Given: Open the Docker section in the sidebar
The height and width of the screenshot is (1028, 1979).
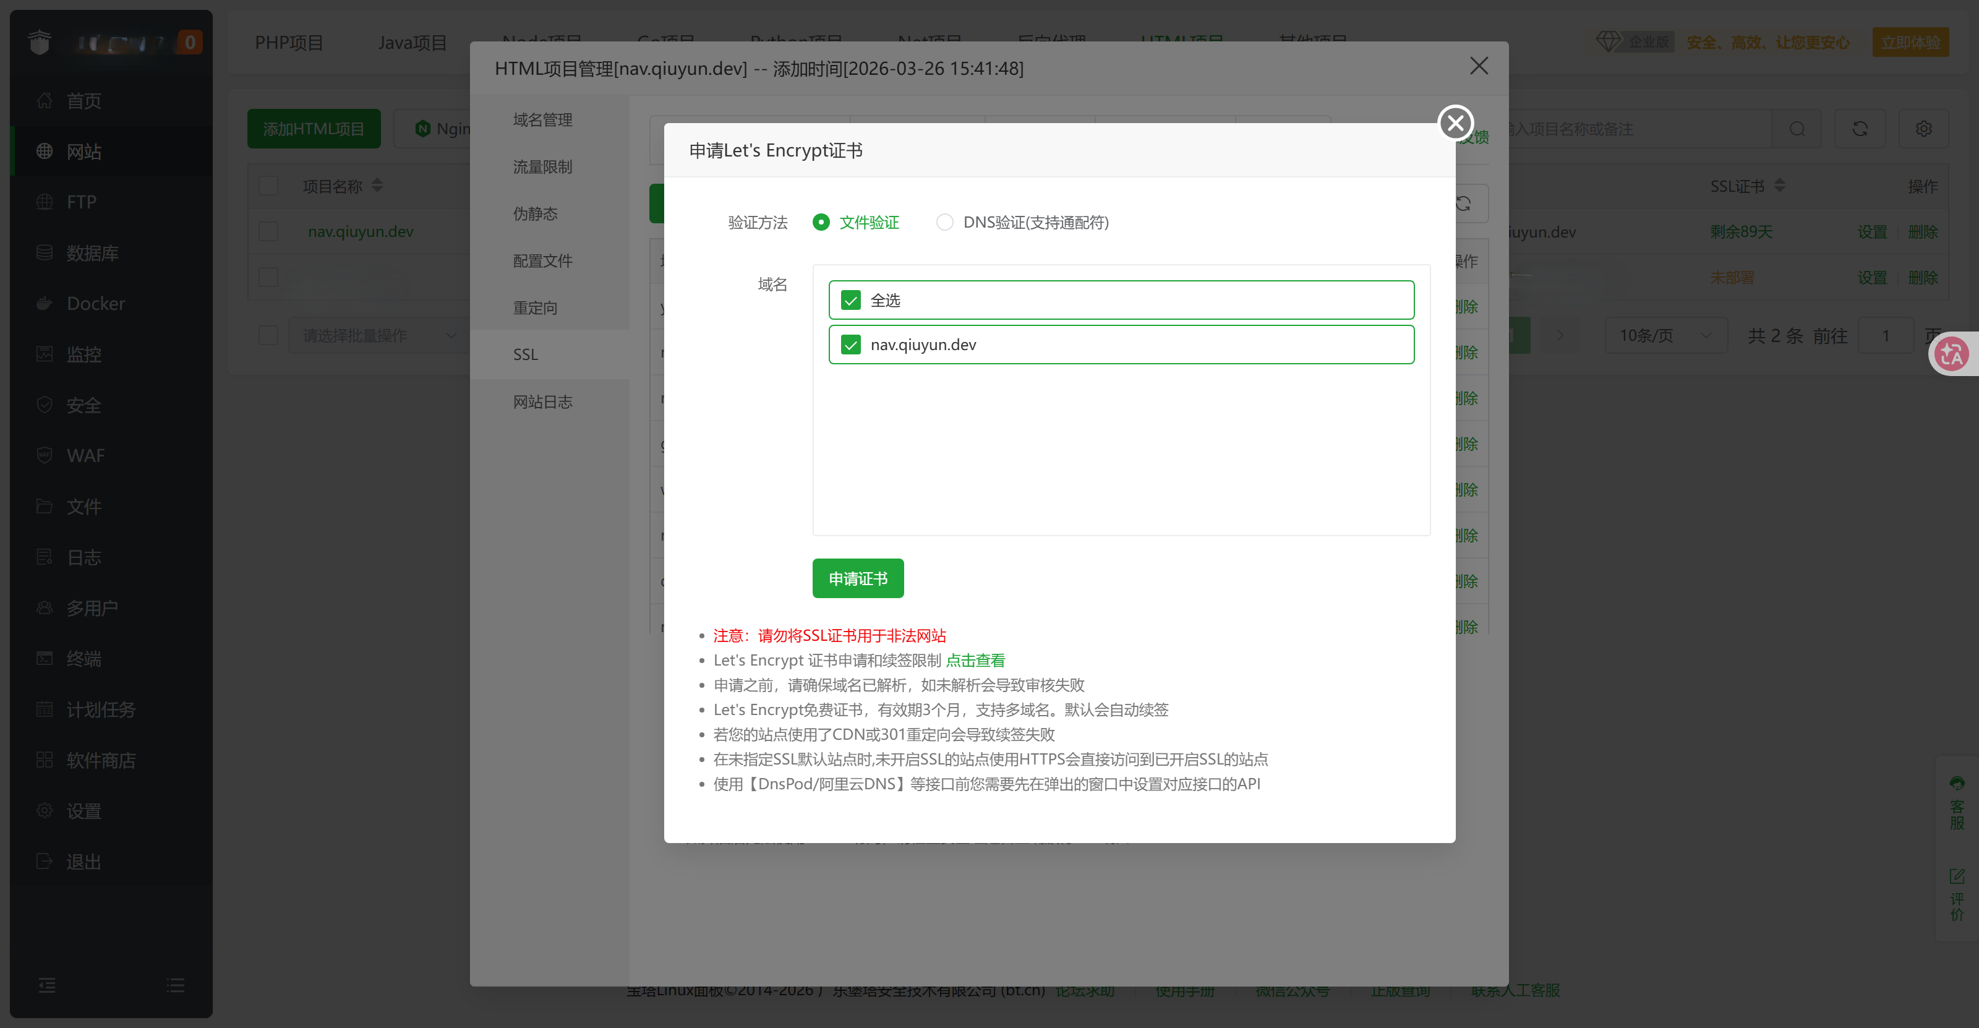Looking at the screenshot, I should click(x=96, y=304).
